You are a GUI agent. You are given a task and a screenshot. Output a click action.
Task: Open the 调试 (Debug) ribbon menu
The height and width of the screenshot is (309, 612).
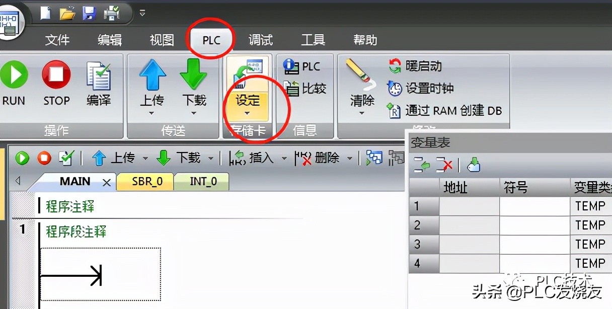coord(261,40)
